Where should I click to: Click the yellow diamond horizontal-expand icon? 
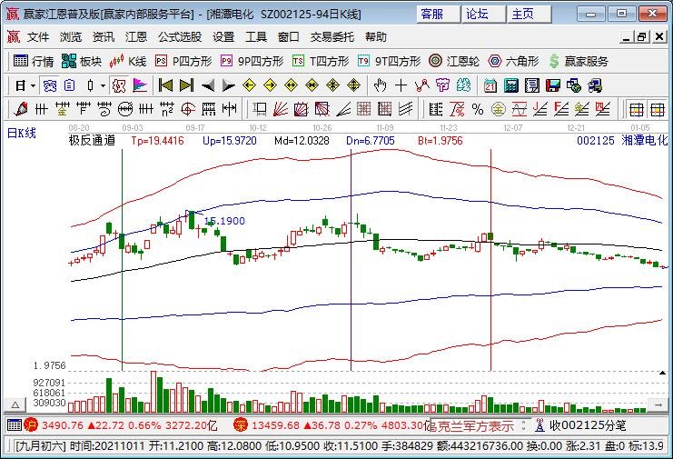291,85
